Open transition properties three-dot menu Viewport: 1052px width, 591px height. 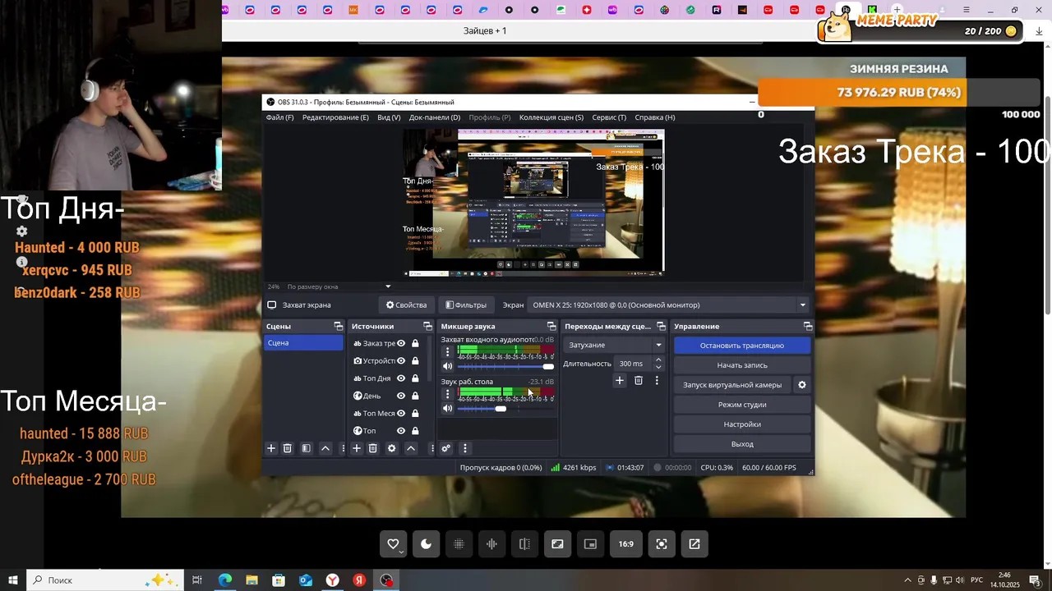click(x=657, y=380)
